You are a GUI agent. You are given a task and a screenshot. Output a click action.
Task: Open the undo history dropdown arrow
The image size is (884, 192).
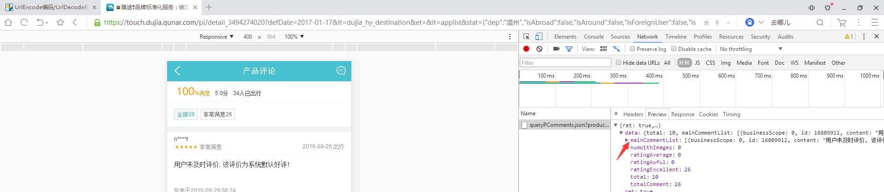pyautogui.click(x=47, y=23)
